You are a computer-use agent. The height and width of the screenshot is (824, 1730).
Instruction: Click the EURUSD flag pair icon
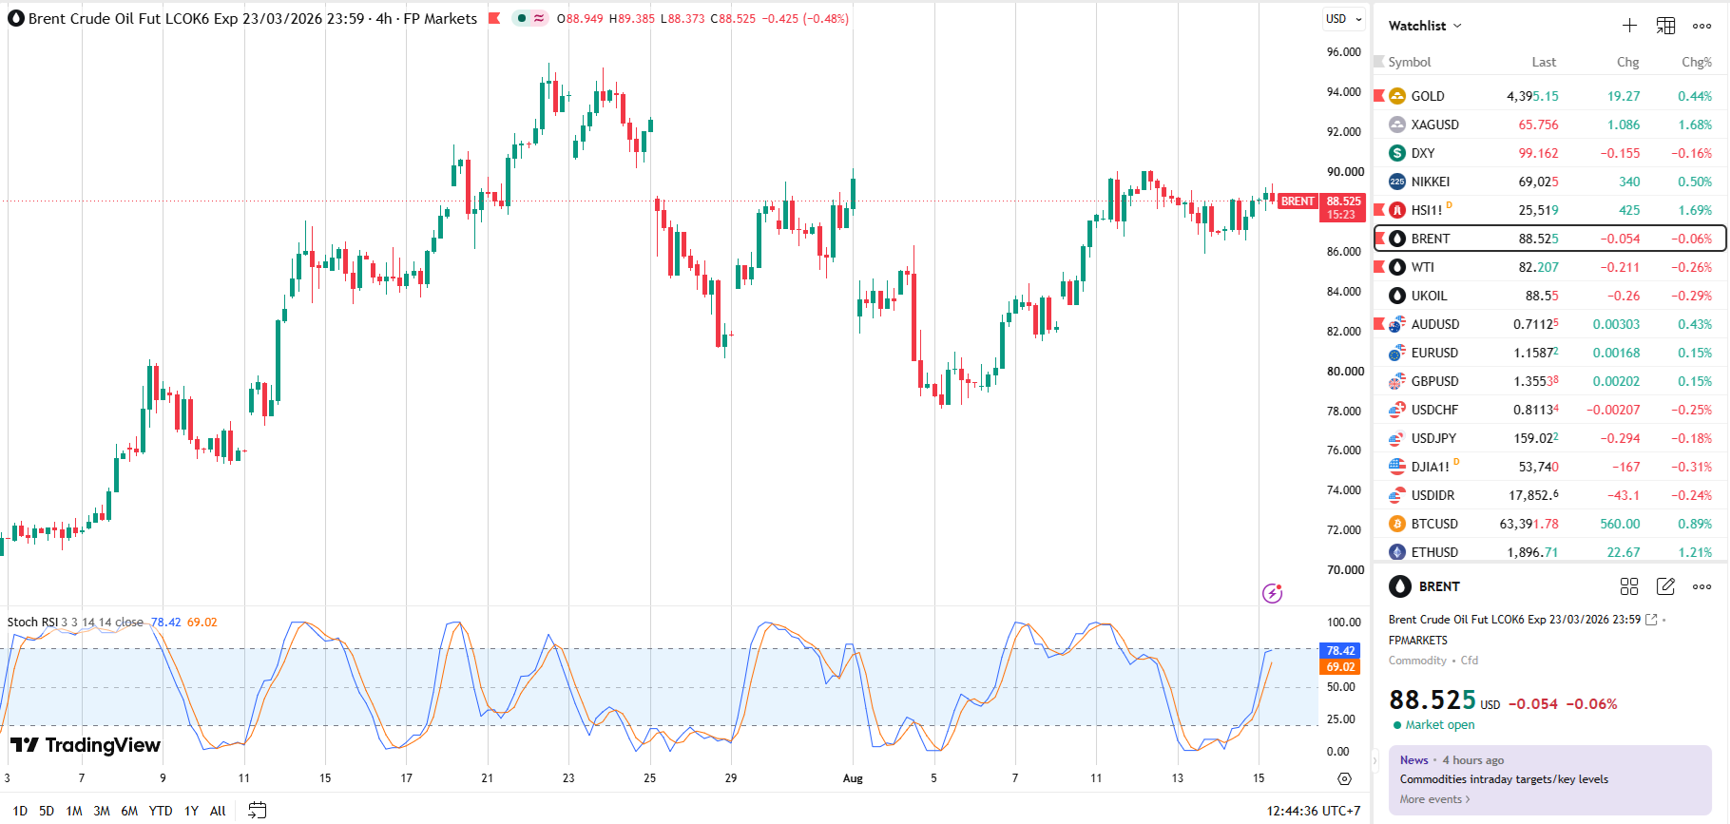coord(1397,353)
